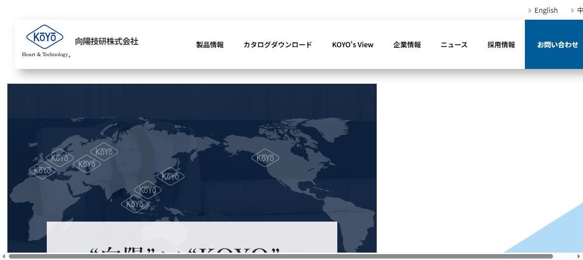Screen dimensions: 583x260
Task: Go to KOYO's View page
Action: 353,45
